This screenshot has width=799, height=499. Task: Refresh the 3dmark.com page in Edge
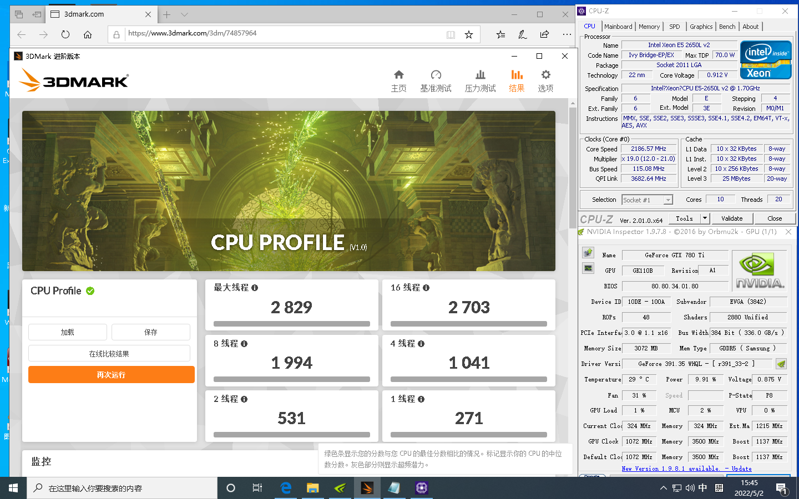65,34
